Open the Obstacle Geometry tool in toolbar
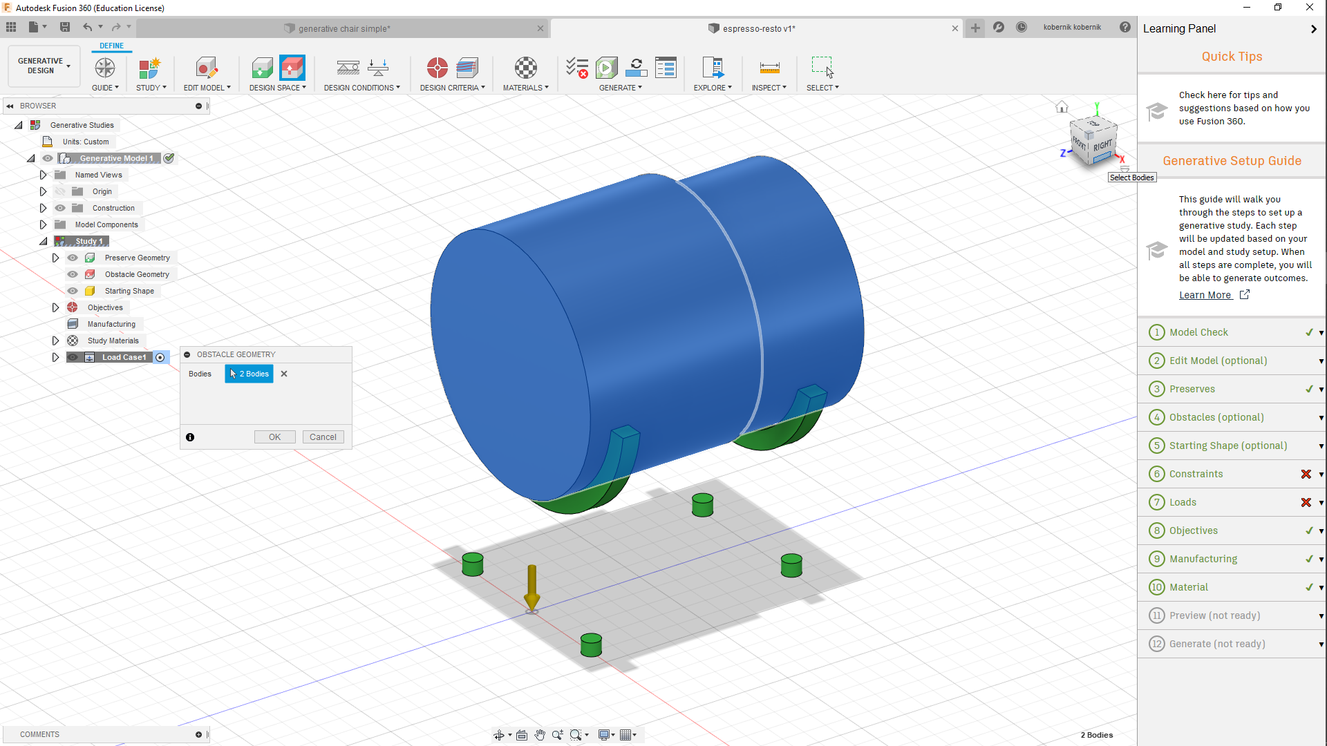Viewport: 1327px width, 746px height. pos(292,68)
